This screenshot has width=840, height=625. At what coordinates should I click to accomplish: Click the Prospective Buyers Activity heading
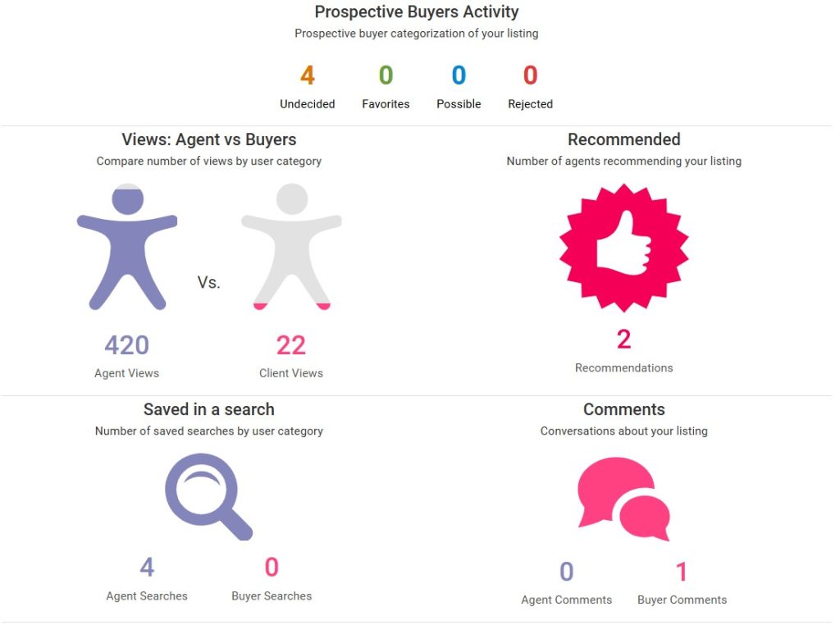pos(417,12)
